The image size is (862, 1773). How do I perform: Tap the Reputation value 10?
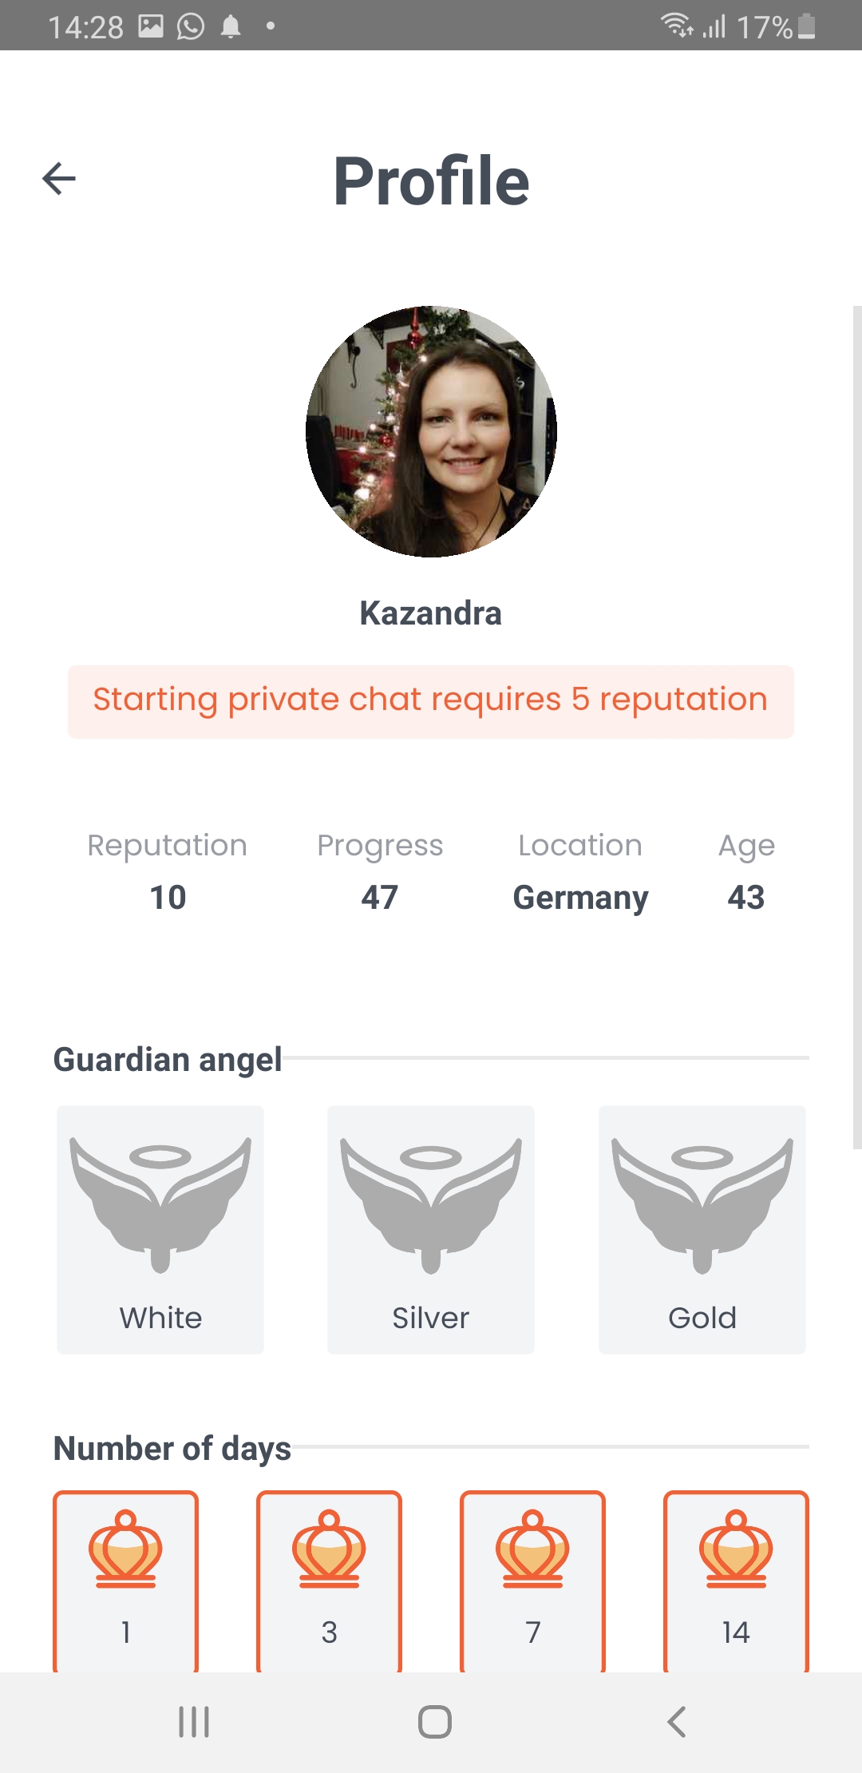click(x=168, y=897)
